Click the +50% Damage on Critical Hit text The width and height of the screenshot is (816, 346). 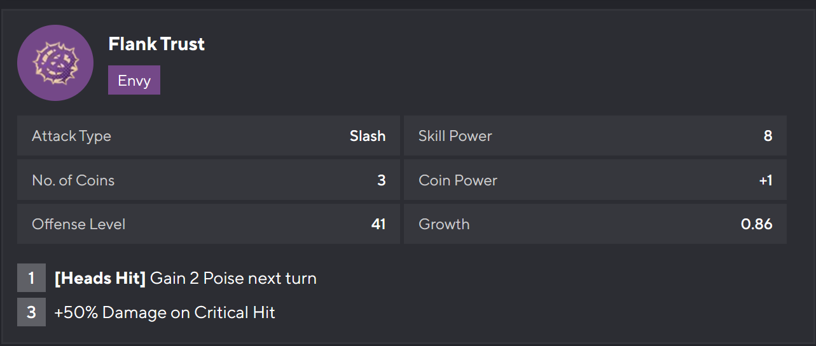point(165,312)
